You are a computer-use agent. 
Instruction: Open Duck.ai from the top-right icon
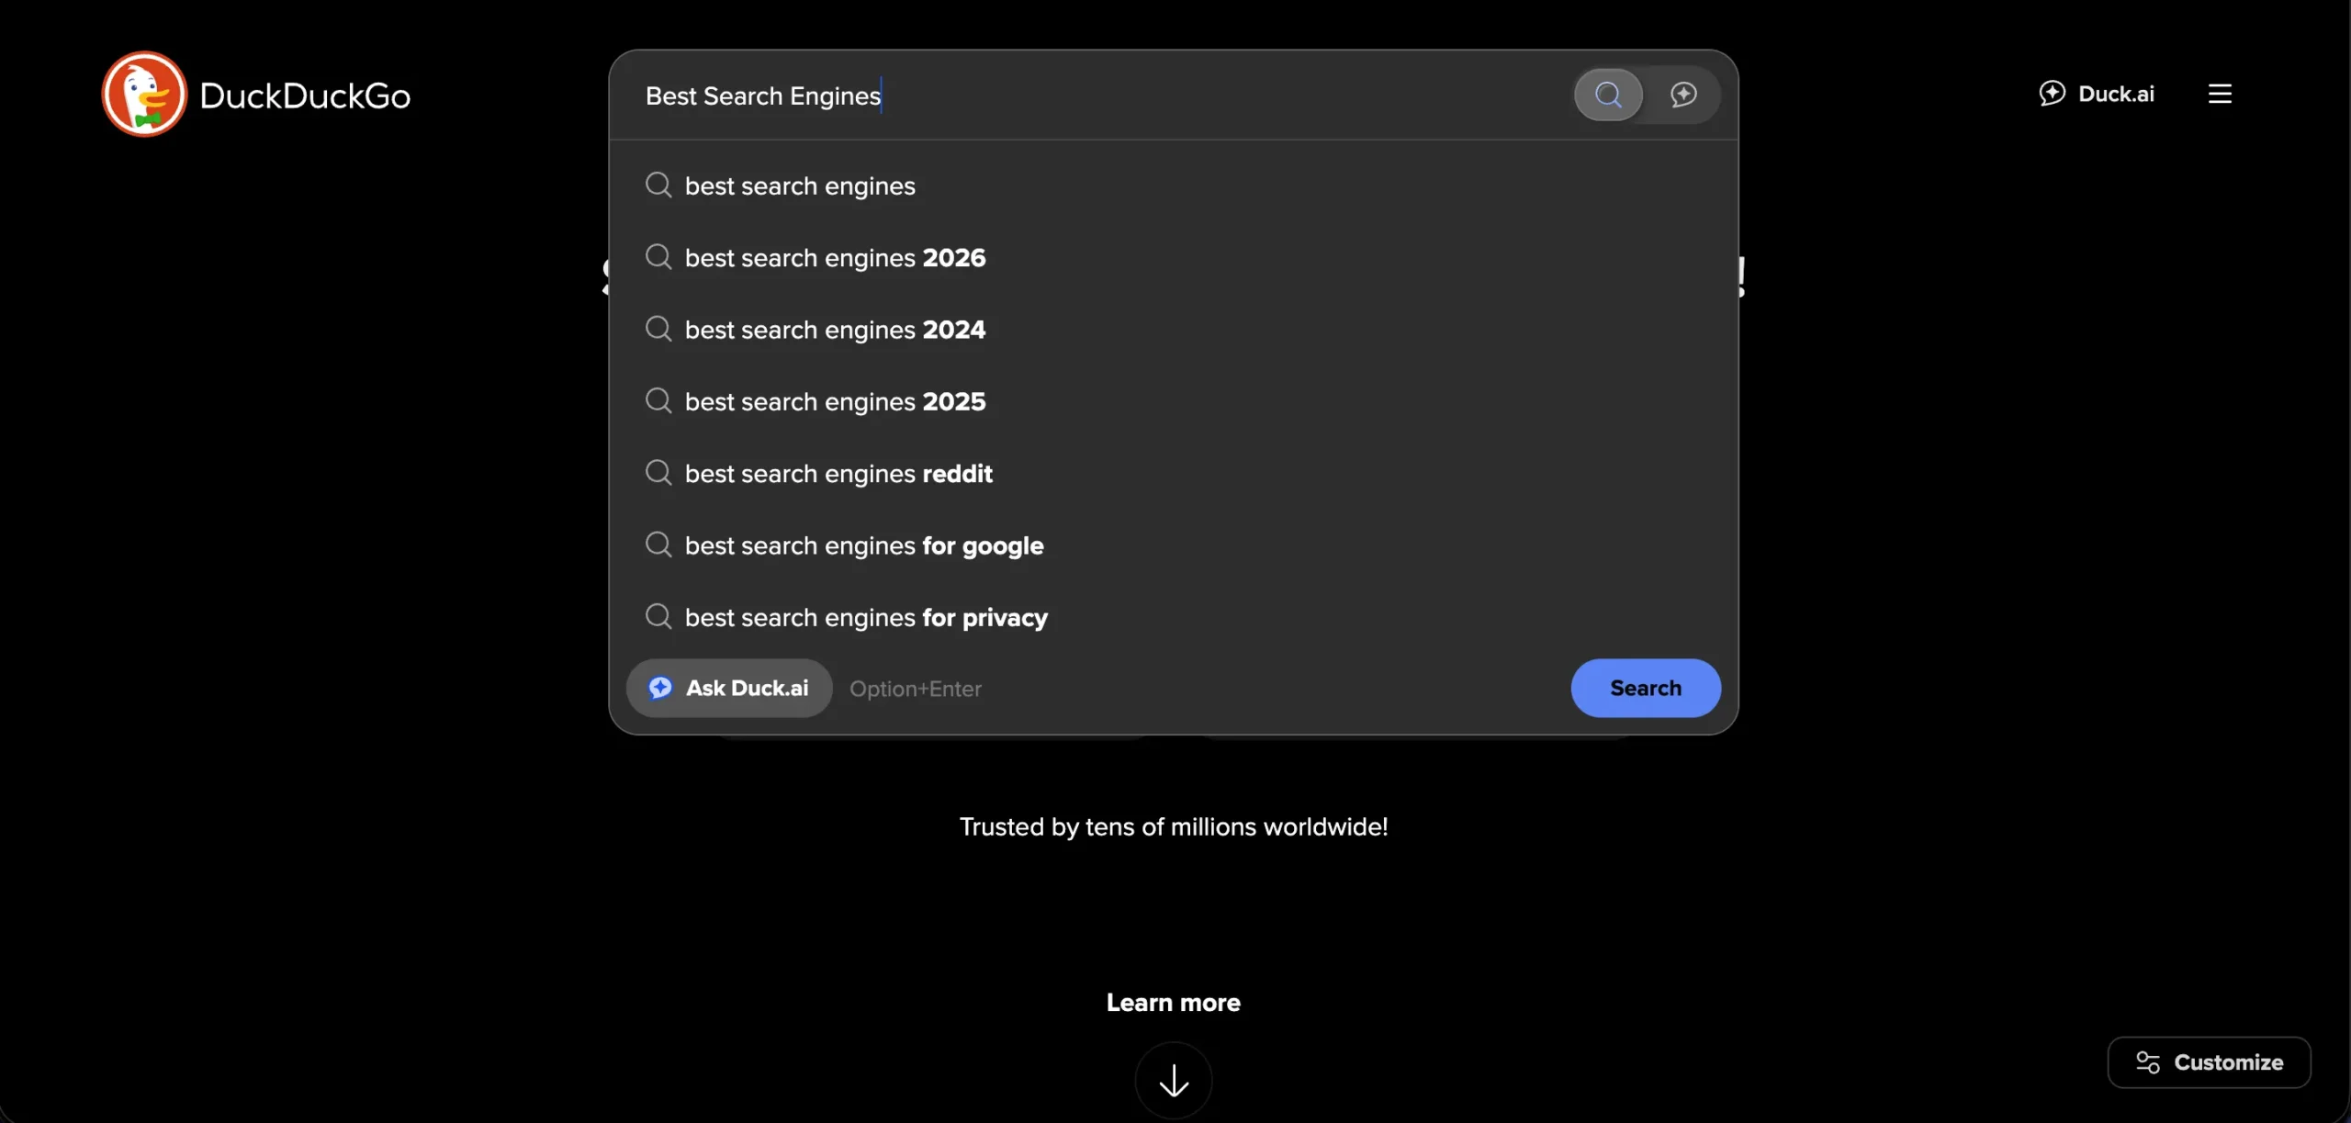2098,93
